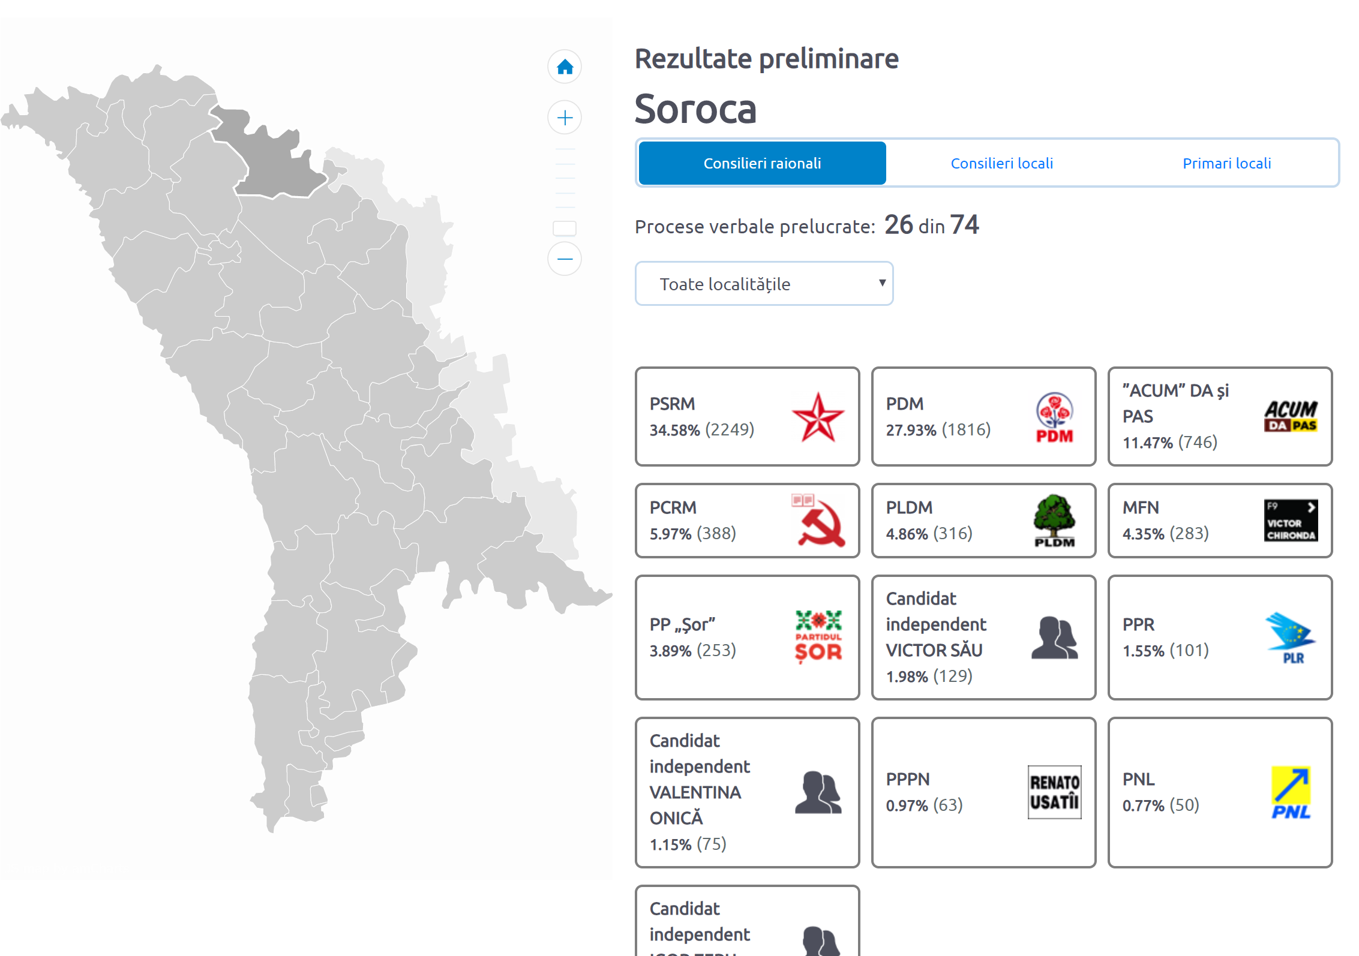The height and width of the screenshot is (956, 1359).
Task: Click the map zoom slider handle
Action: click(564, 229)
